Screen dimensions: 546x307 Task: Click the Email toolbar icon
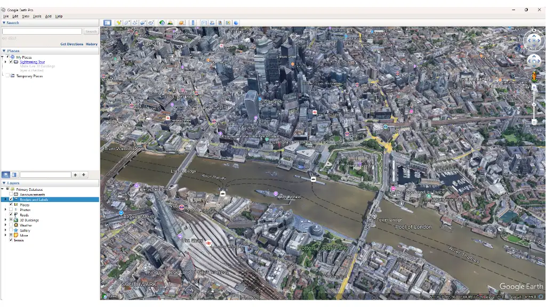point(204,22)
